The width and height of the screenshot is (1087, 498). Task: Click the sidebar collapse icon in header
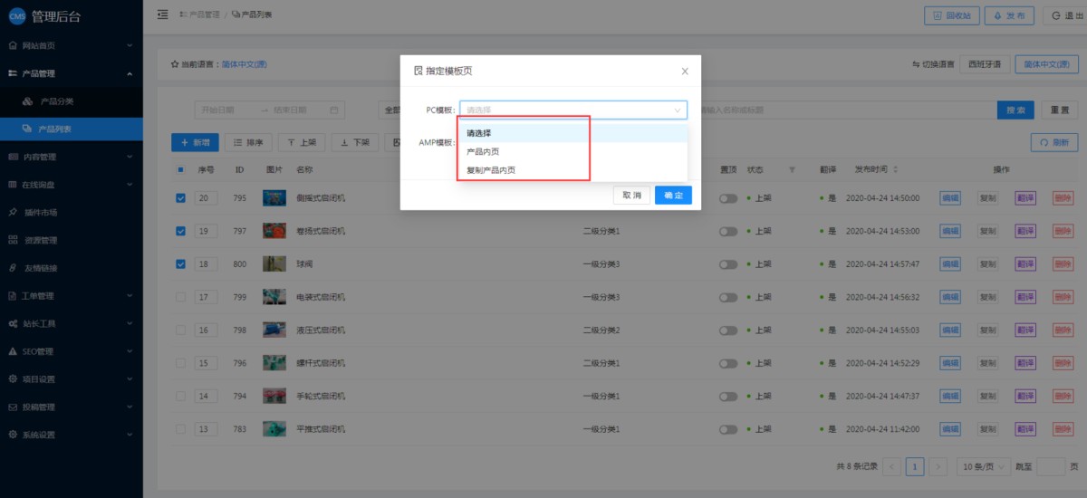click(163, 14)
